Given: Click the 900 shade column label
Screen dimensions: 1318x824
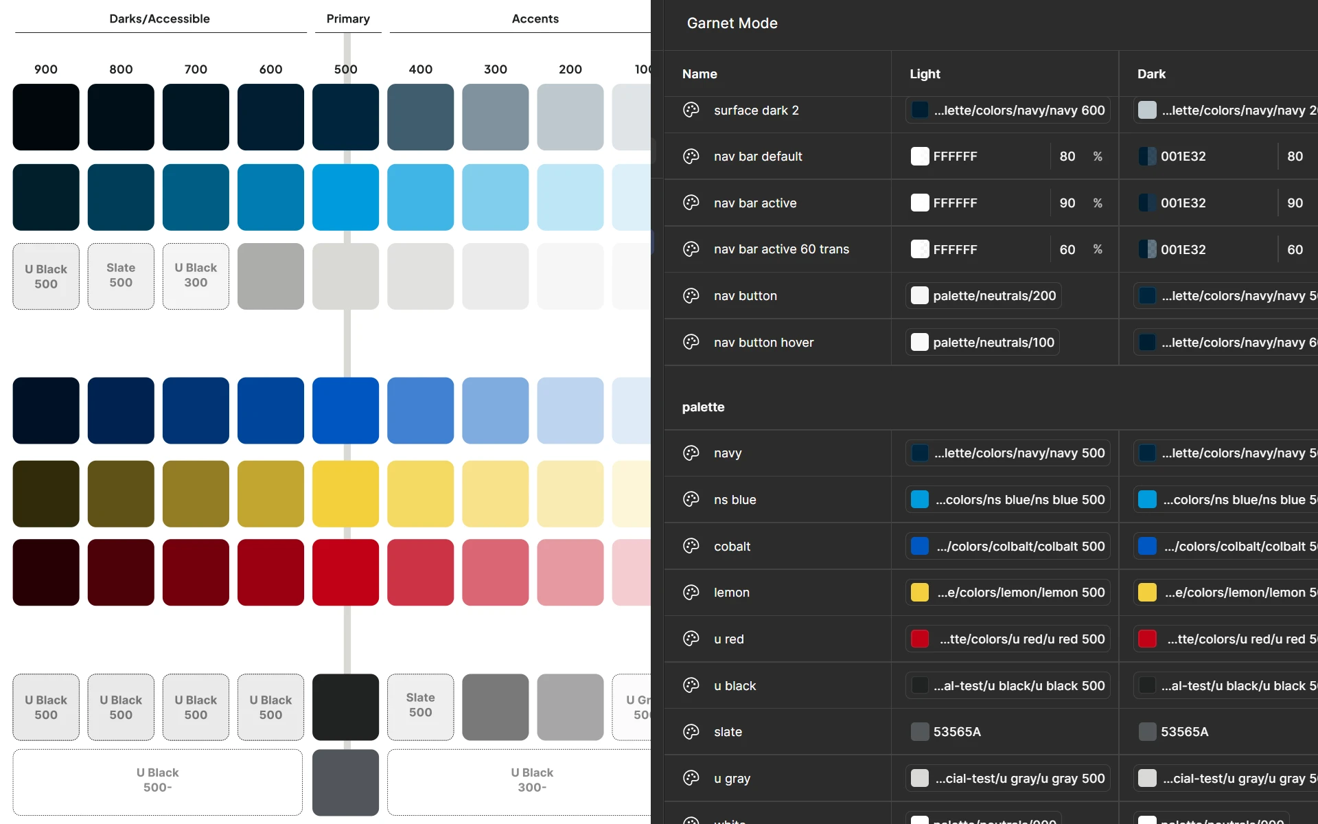Looking at the screenshot, I should coord(46,69).
